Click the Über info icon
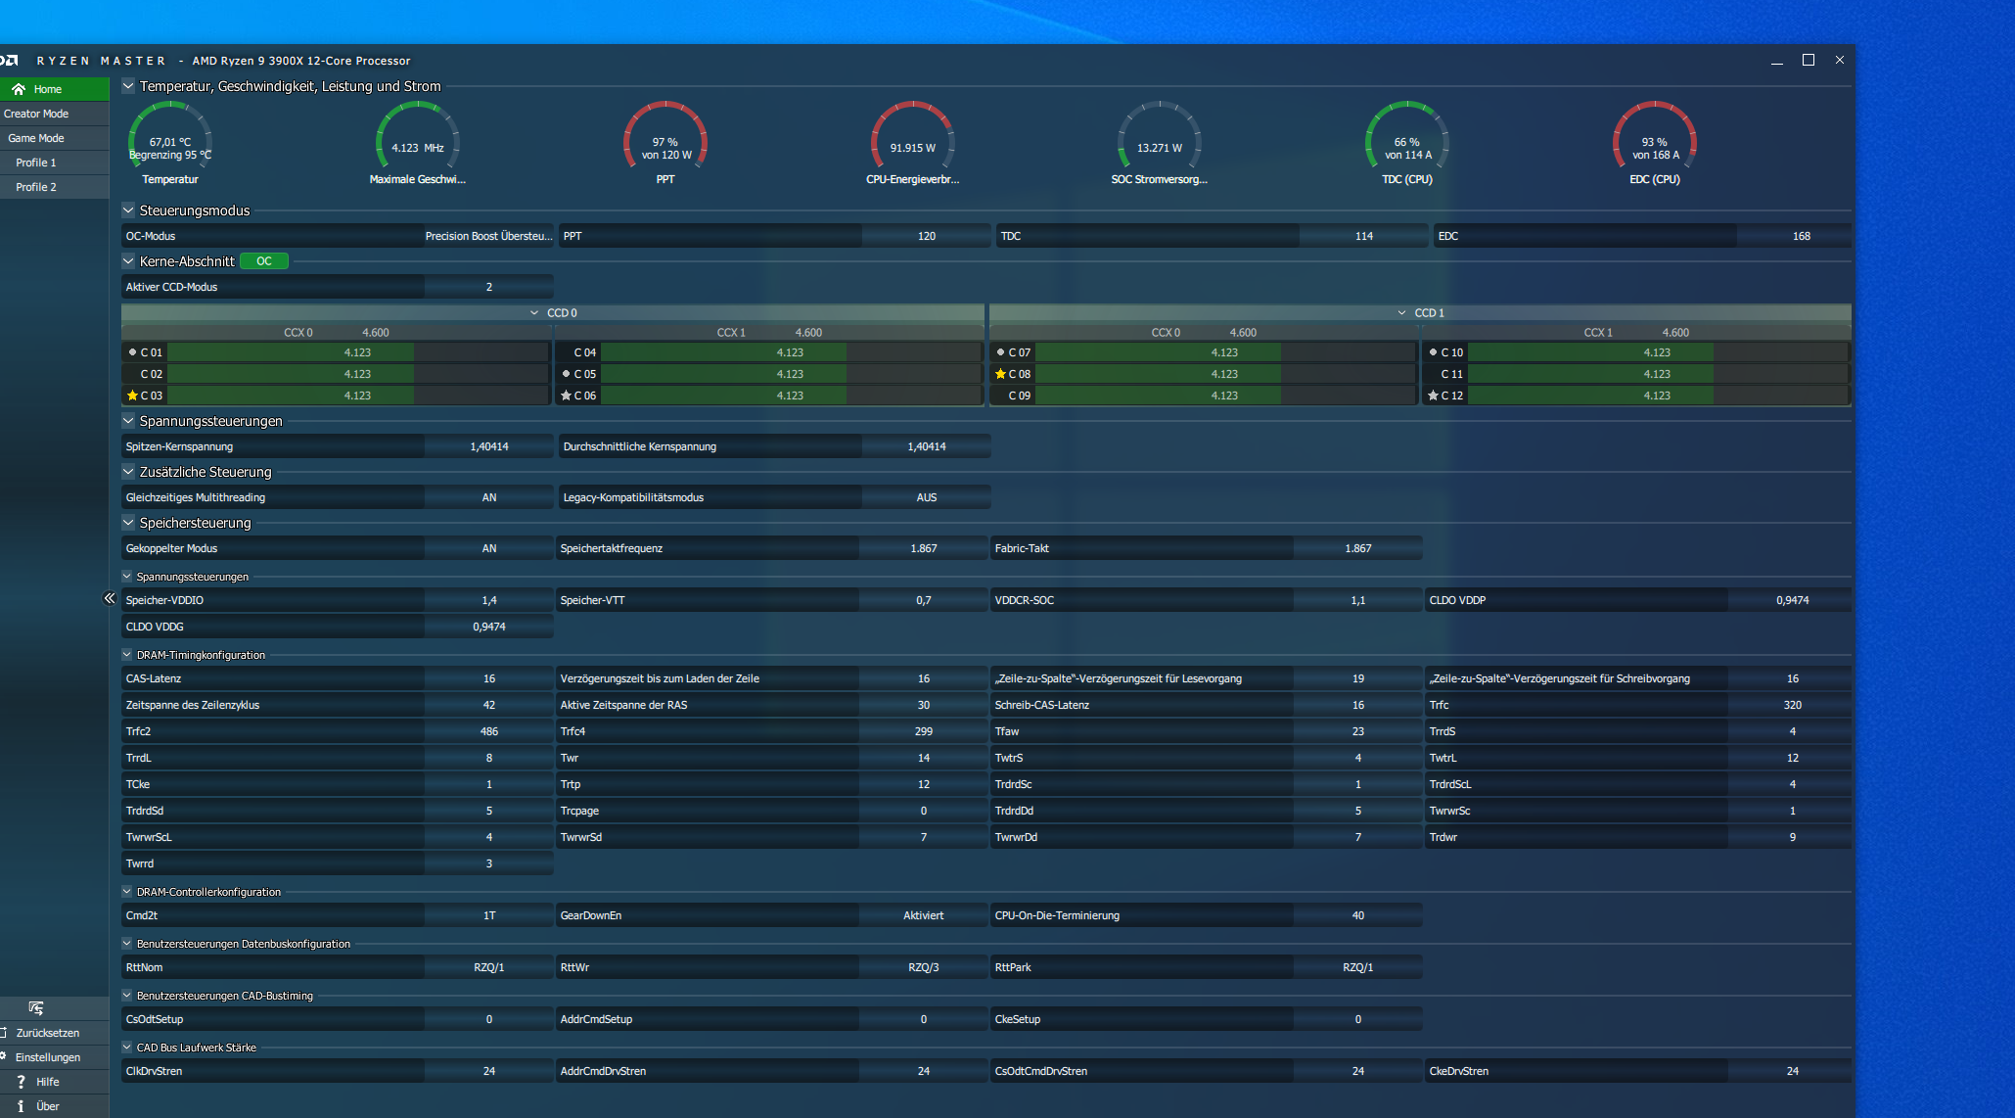 [x=21, y=1106]
